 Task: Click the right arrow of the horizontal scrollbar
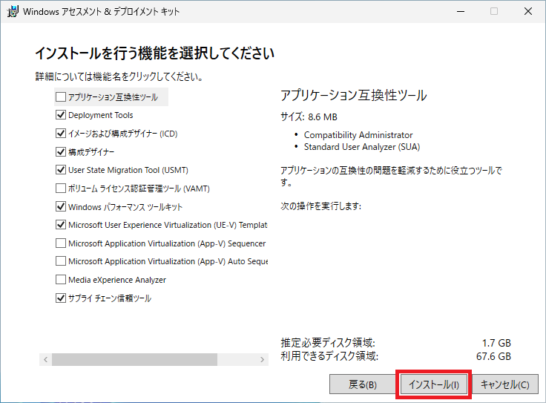[262, 359]
